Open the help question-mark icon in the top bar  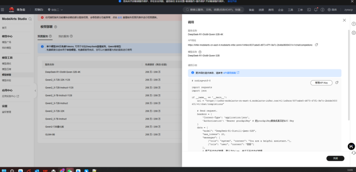(x=323, y=10)
